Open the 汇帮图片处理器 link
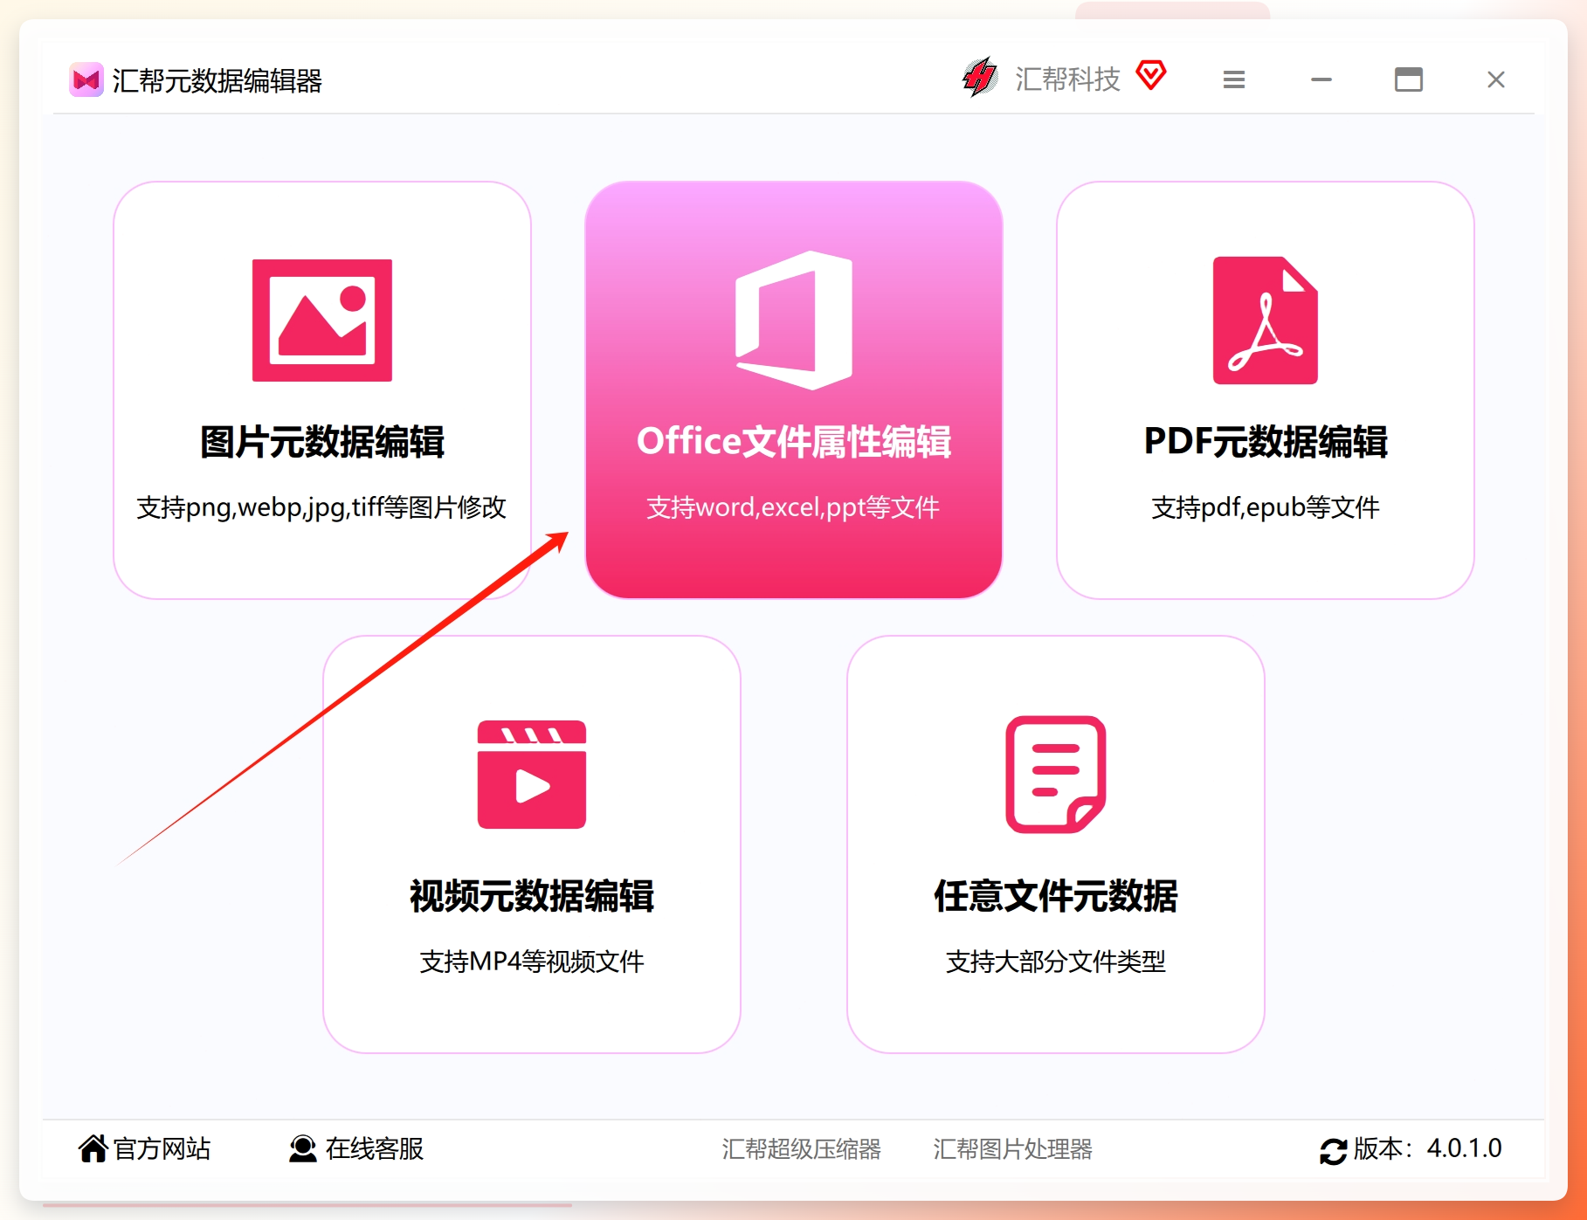The height and width of the screenshot is (1220, 1587). pyautogui.click(x=1013, y=1148)
